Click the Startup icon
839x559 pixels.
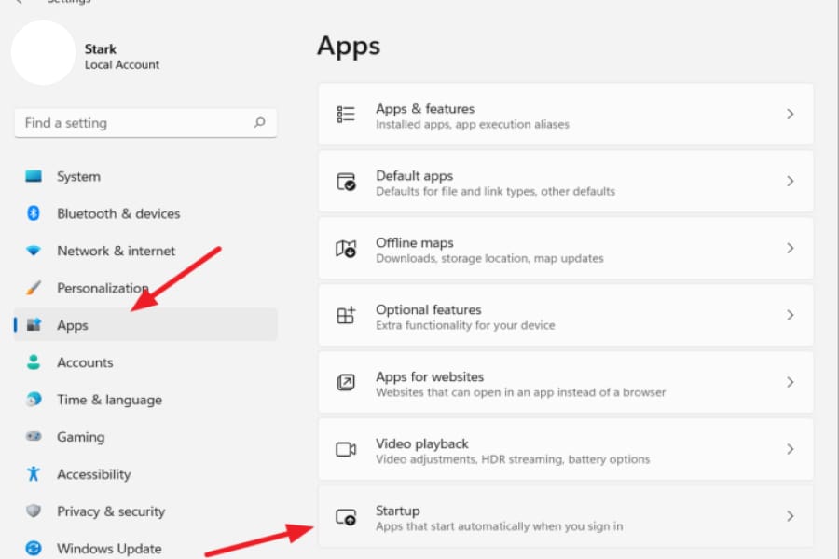(346, 516)
